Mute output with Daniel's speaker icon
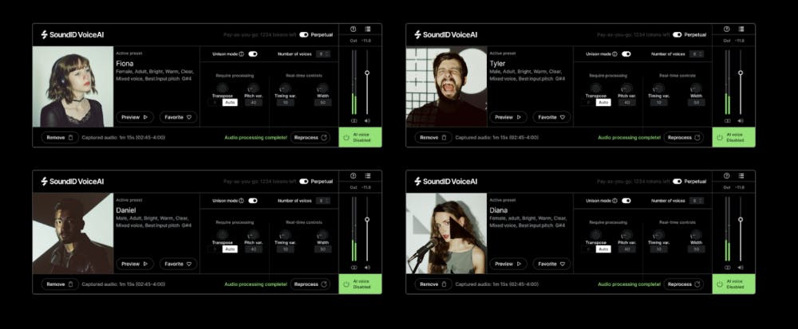This screenshot has height=329, width=798. click(x=367, y=268)
